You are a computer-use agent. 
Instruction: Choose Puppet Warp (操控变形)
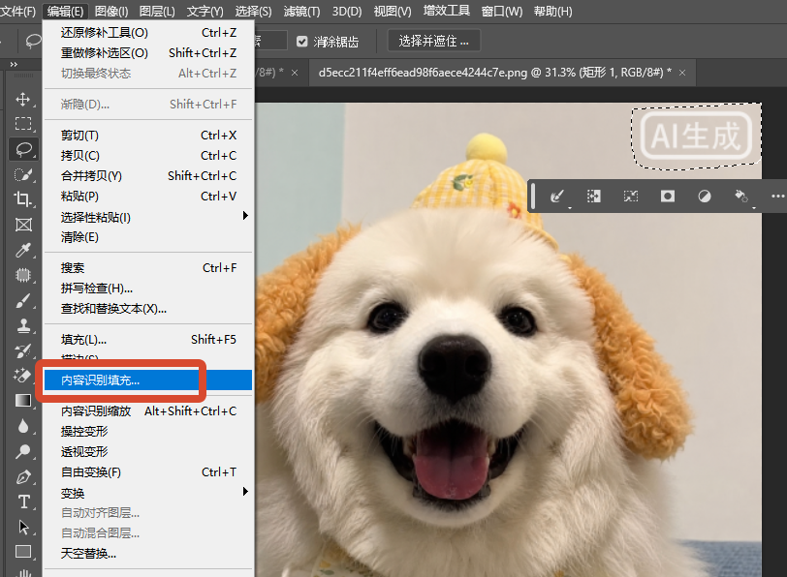coord(148,432)
